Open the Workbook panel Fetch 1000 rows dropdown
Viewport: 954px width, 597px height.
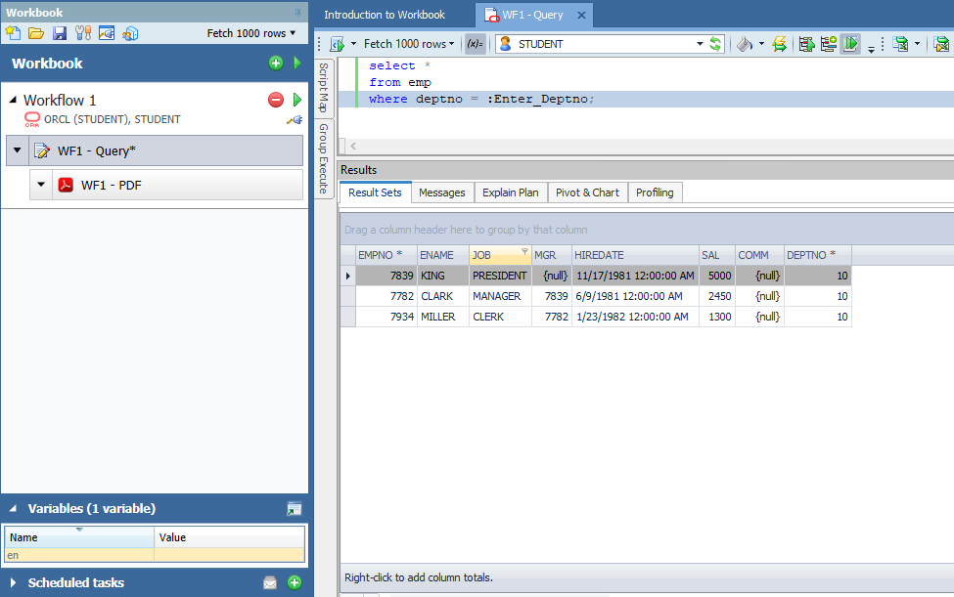tap(250, 33)
